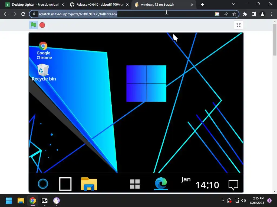
Task: Open notification speech bubble in Scratch taskbar
Action: coord(233,185)
